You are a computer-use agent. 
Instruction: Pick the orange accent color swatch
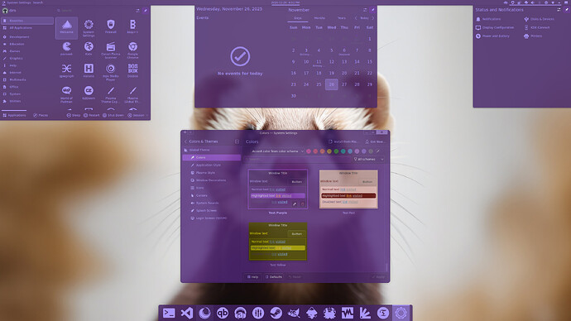tap(322, 151)
